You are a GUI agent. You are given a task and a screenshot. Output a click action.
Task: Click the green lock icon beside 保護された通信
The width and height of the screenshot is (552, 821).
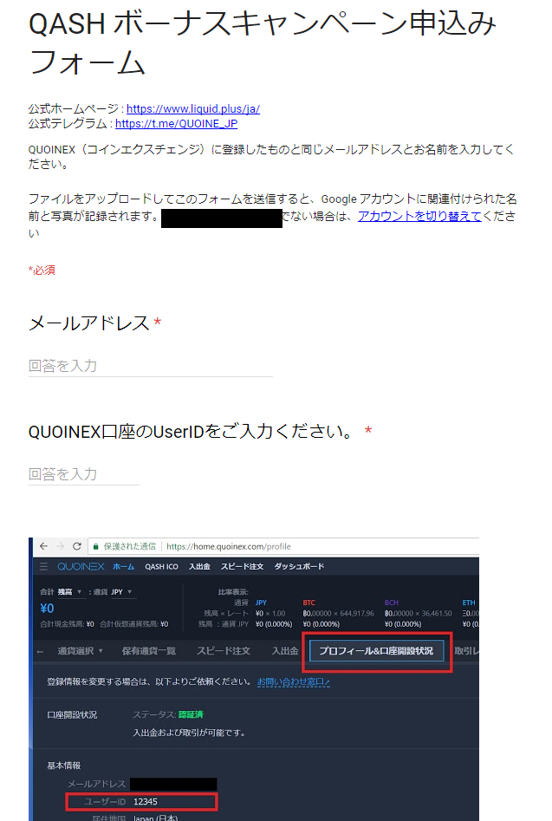click(x=95, y=547)
